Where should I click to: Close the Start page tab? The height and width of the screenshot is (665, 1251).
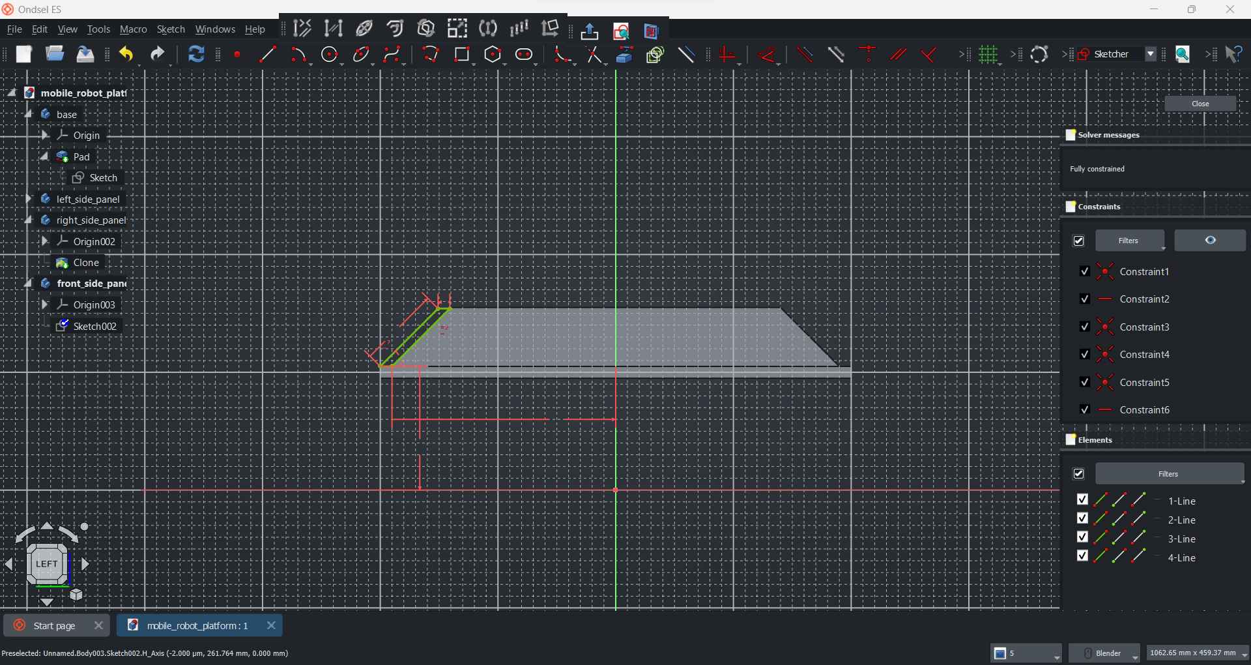point(98,626)
